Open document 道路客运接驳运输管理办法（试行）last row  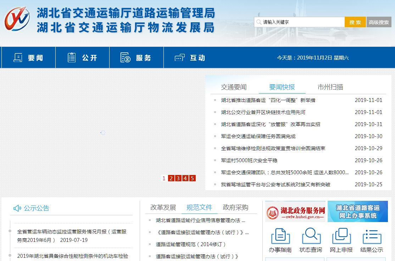197,256
